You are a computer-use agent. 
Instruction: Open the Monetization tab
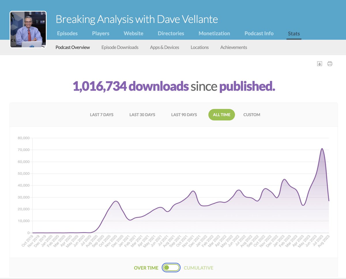pyautogui.click(x=214, y=33)
